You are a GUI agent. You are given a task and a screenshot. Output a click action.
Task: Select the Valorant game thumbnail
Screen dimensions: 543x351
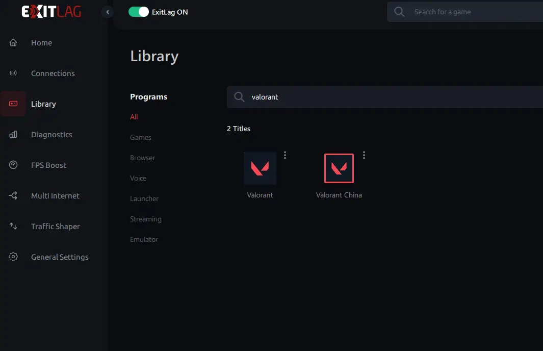point(260,168)
